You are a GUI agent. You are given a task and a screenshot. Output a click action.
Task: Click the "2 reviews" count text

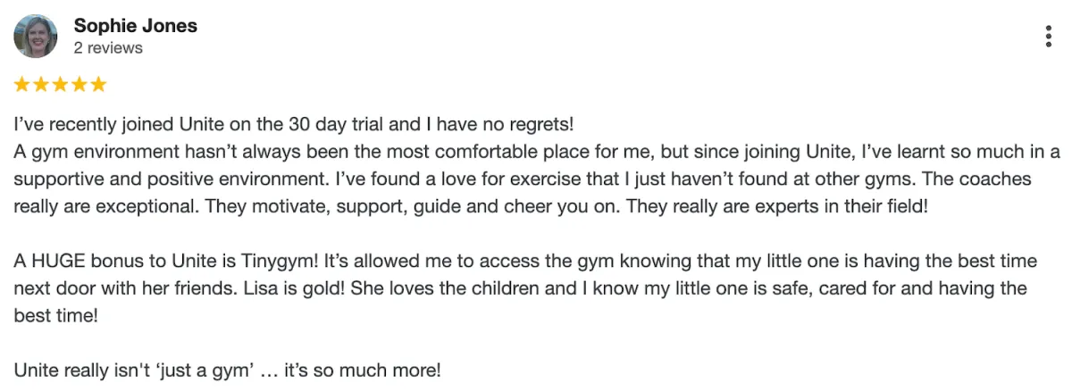click(108, 48)
